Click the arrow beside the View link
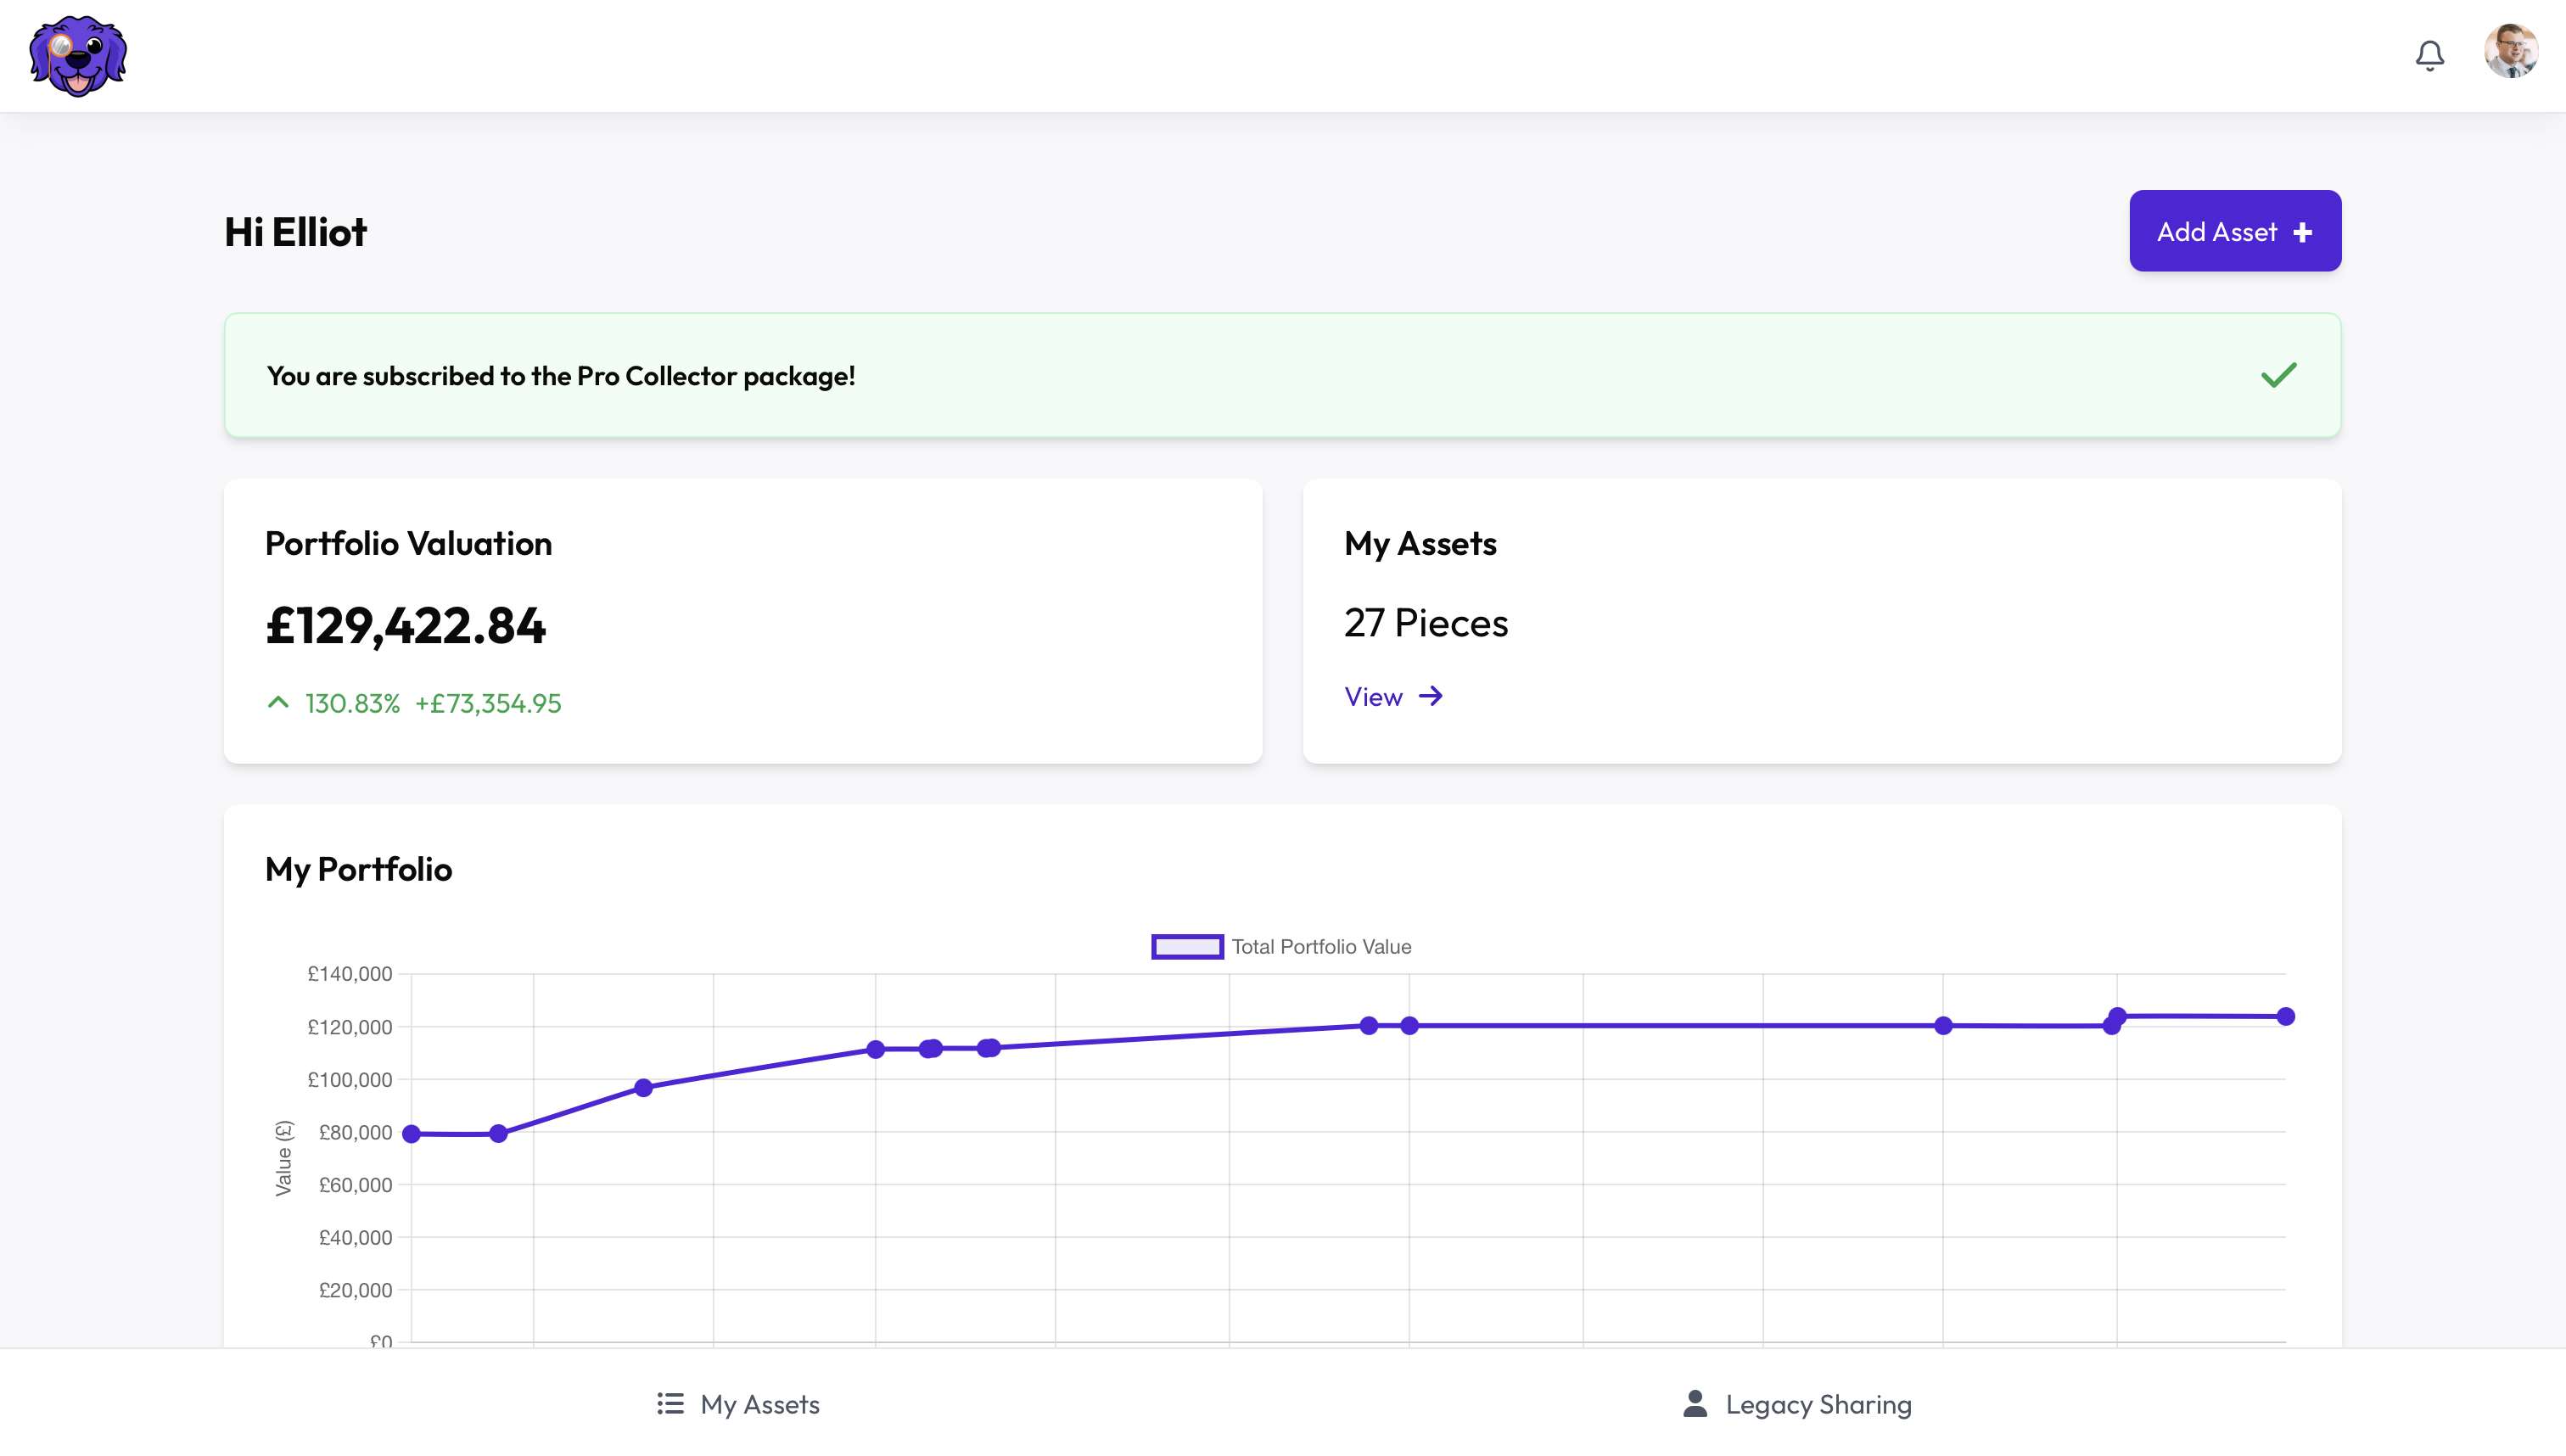 1432,696
